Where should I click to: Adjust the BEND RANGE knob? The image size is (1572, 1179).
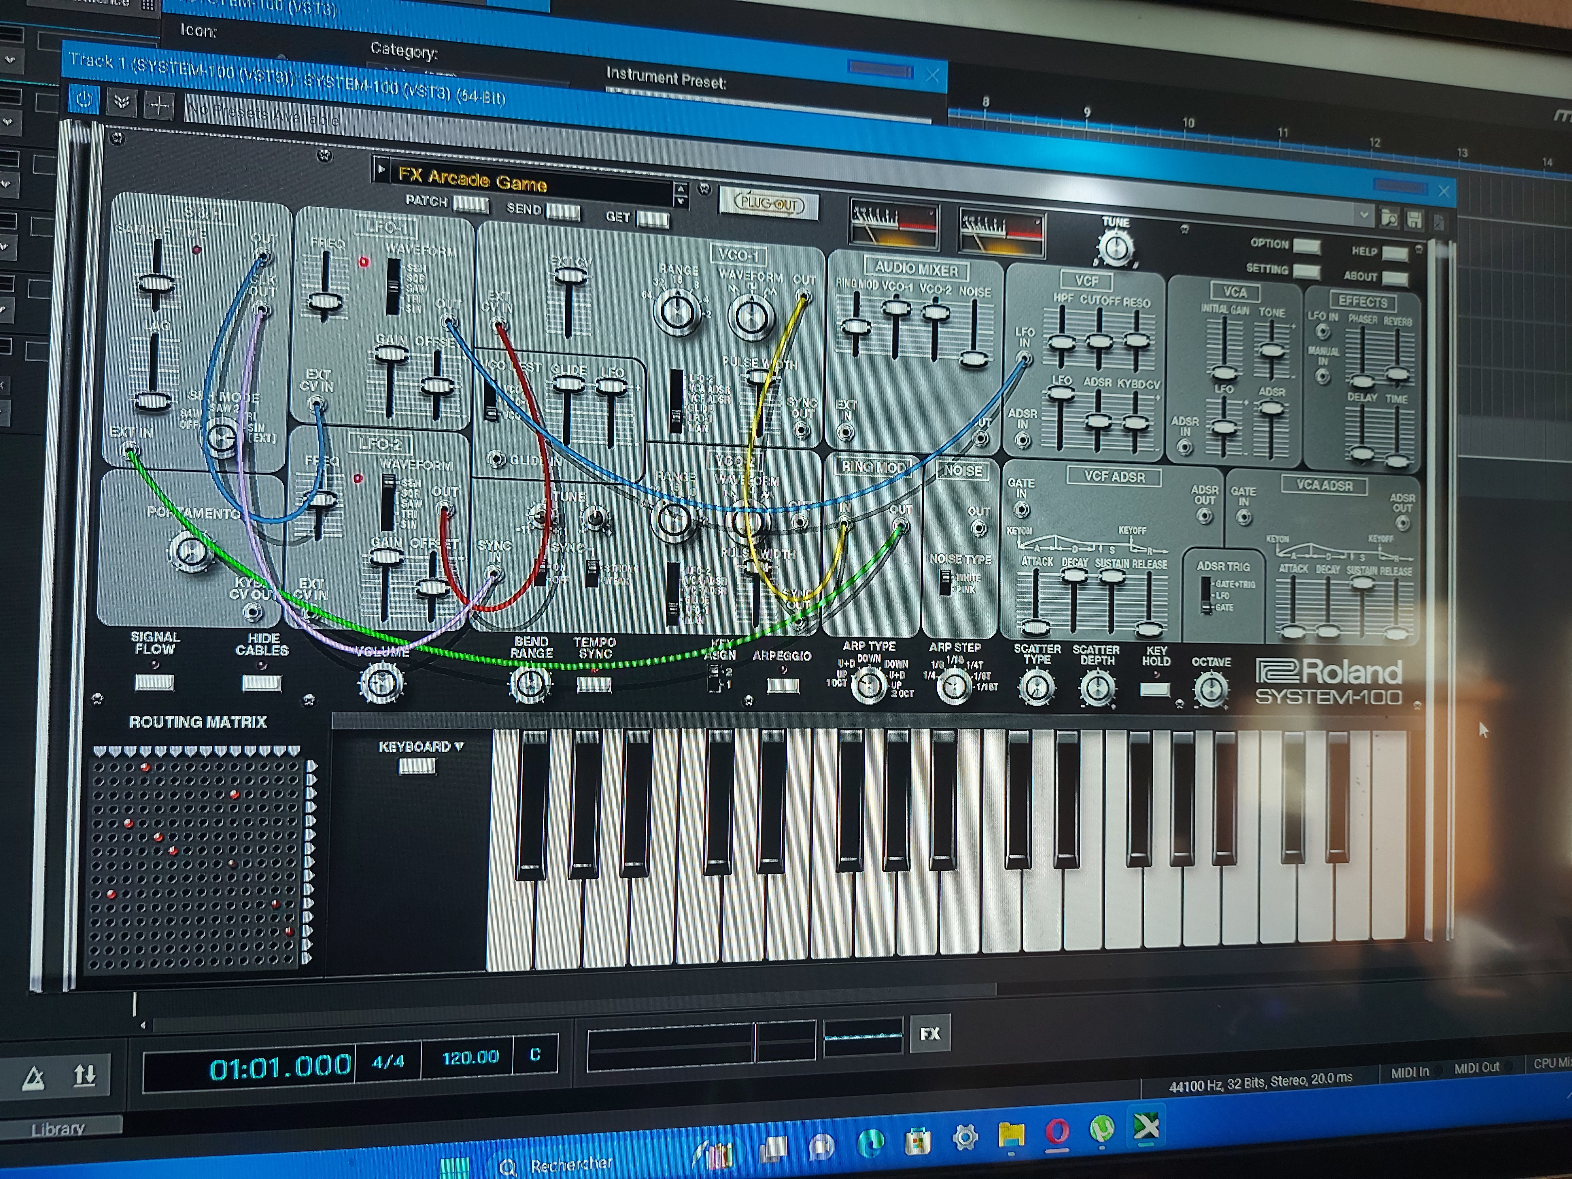pos(530,684)
